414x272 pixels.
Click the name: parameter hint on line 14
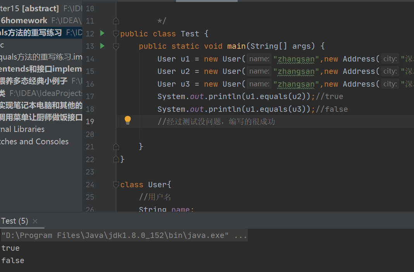coord(259,59)
